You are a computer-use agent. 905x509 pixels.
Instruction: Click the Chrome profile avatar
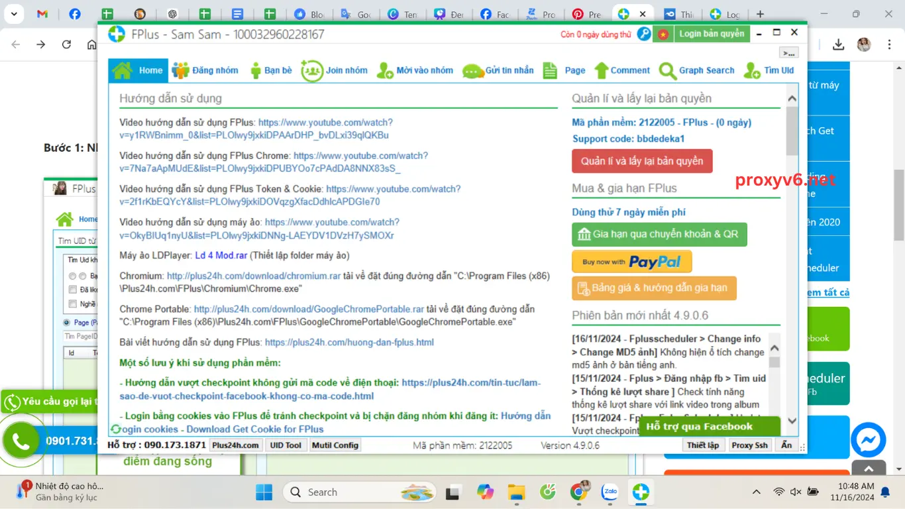point(864,44)
